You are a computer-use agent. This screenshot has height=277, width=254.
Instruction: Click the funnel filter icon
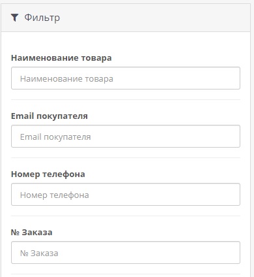coord(14,18)
